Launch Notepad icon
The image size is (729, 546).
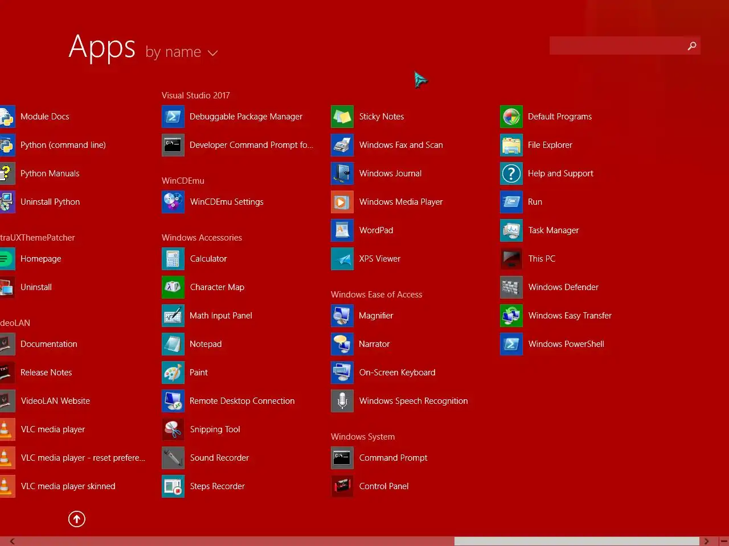173,344
